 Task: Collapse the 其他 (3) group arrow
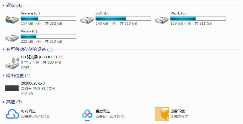pyautogui.click(x=4, y=102)
